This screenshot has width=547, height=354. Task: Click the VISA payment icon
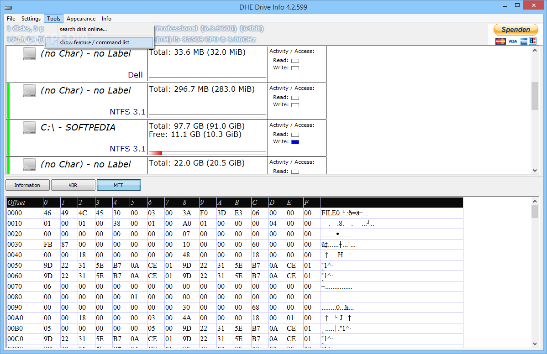[512, 41]
